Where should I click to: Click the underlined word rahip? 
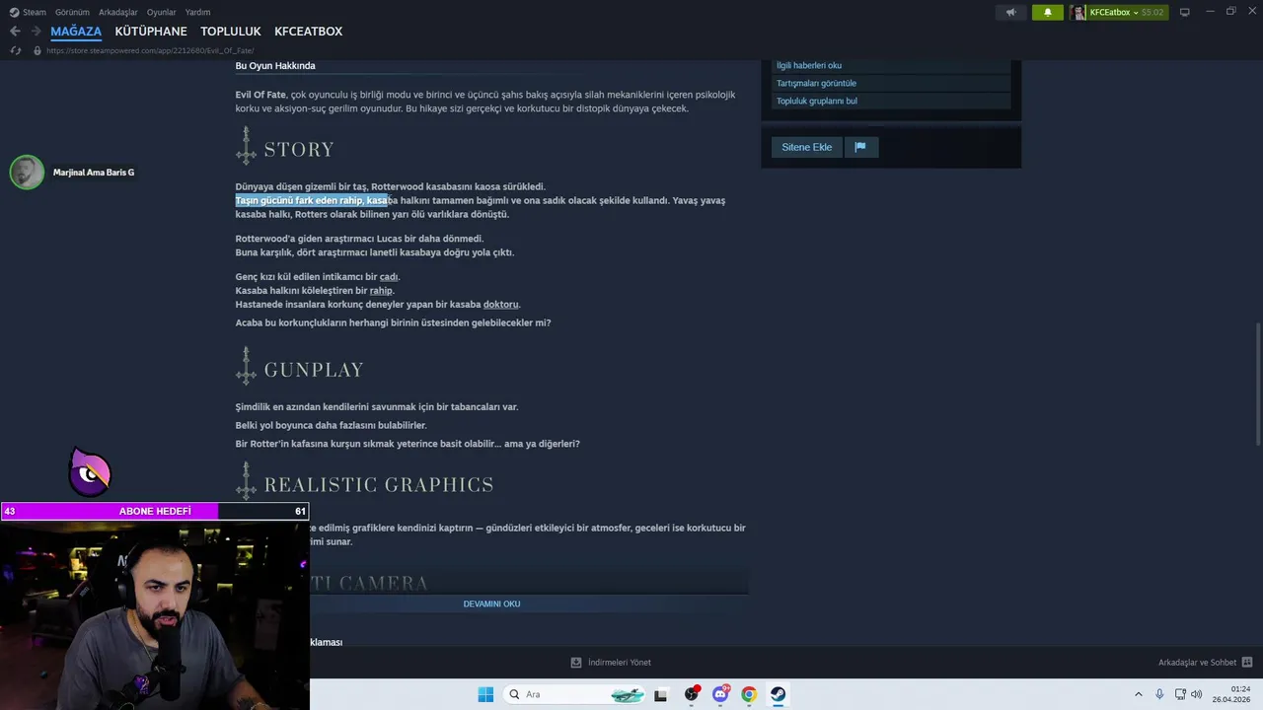point(381,291)
